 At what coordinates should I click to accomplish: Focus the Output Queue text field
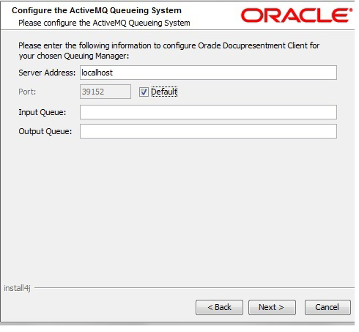[x=208, y=131]
